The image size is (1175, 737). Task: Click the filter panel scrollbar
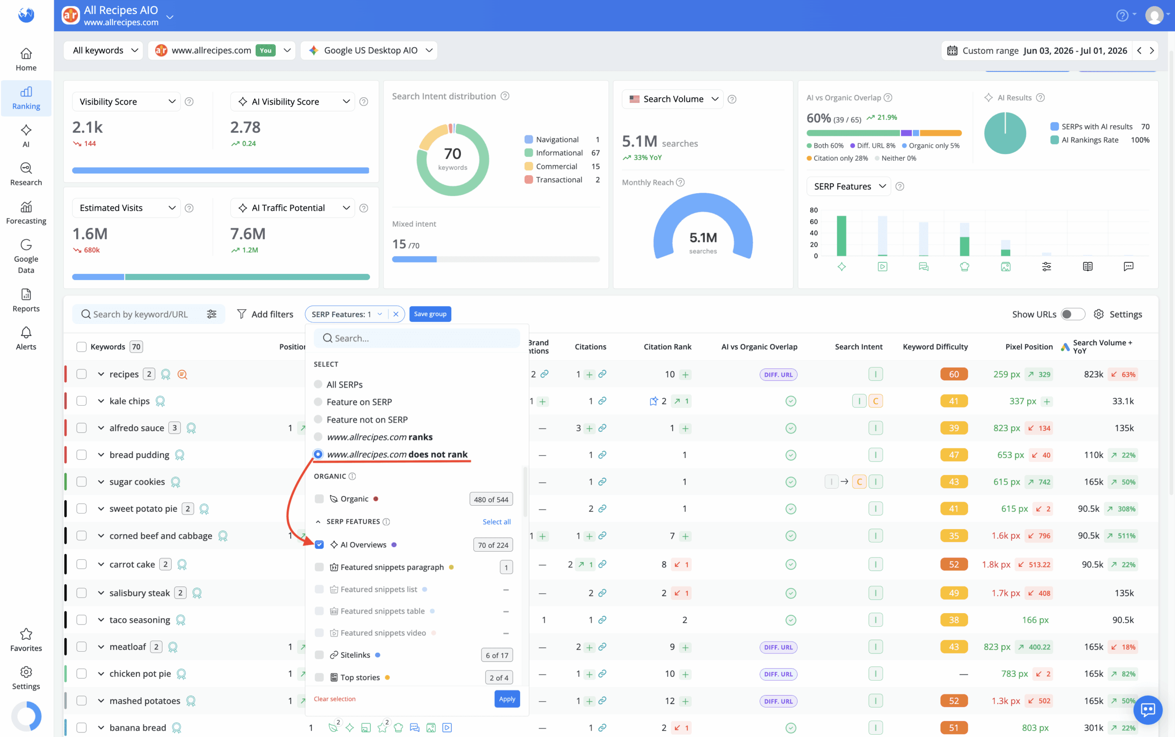[x=525, y=491]
